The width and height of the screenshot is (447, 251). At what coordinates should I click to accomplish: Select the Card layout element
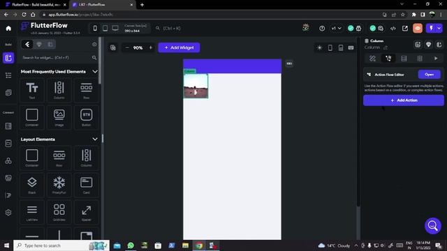86,185
